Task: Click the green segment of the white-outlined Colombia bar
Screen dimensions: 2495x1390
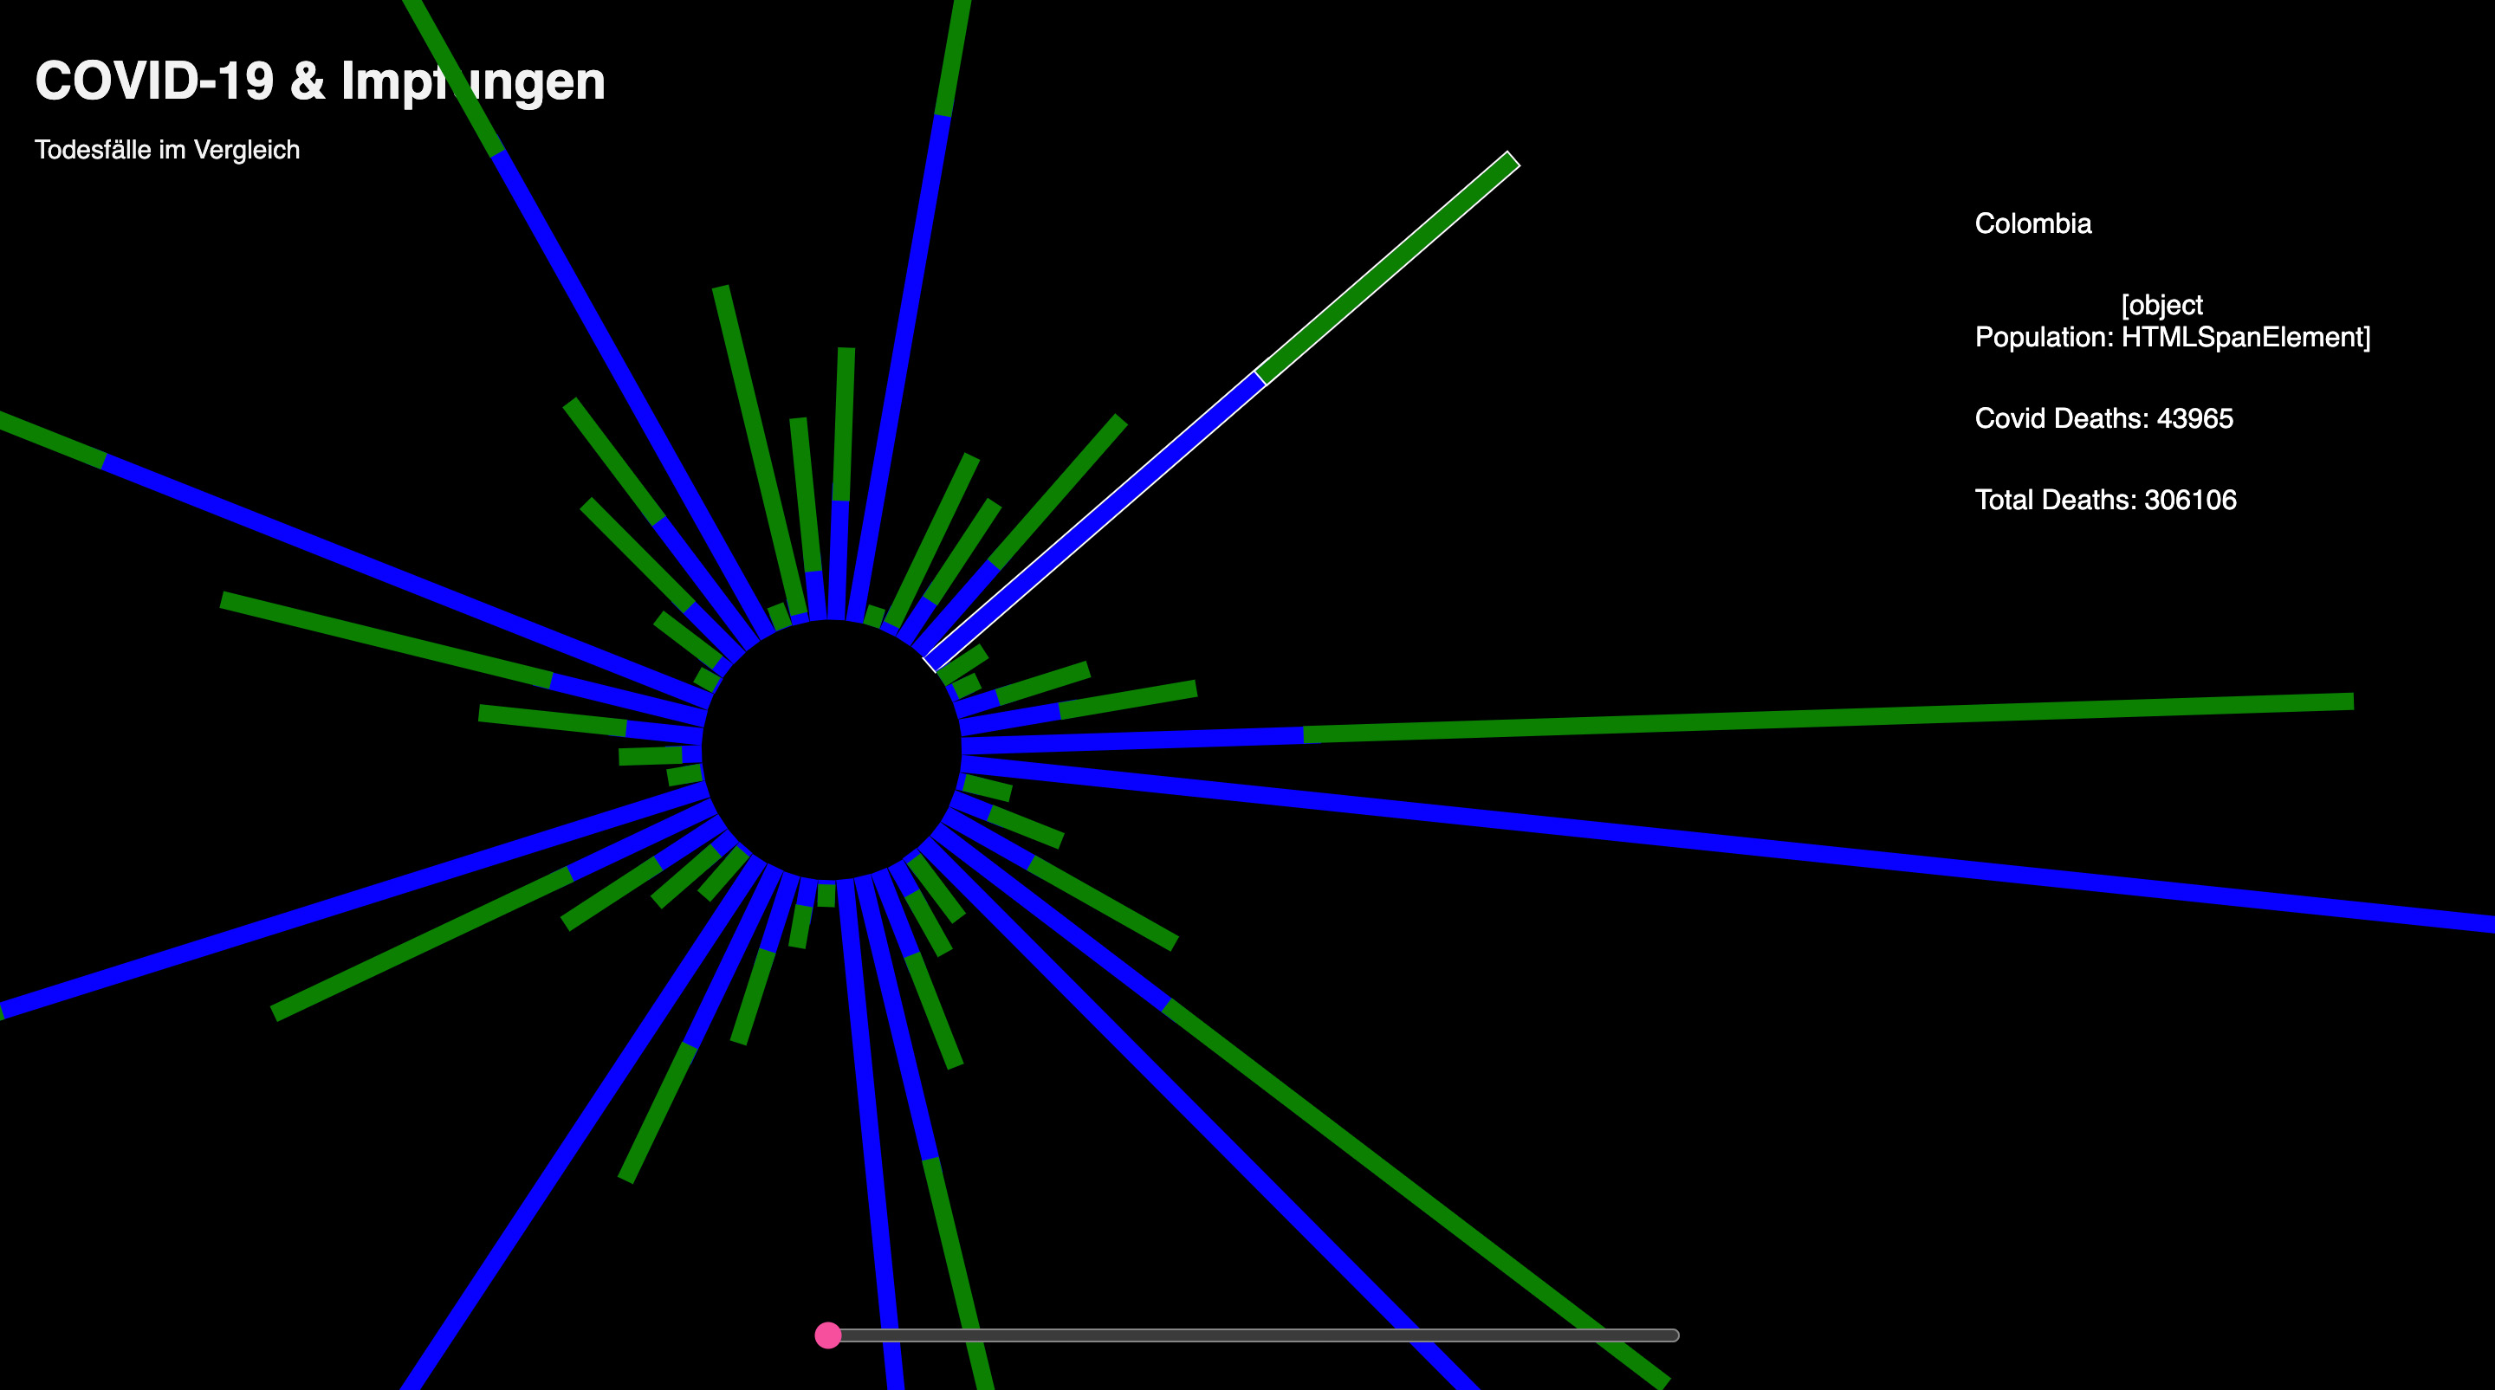Action: click(x=1387, y=268)
